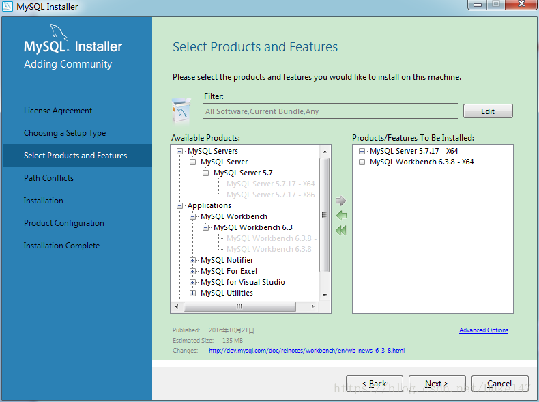Select MySQL for Visual Studio tree item
This screenshot has height=402, width=539.
[x=243, y=283]
